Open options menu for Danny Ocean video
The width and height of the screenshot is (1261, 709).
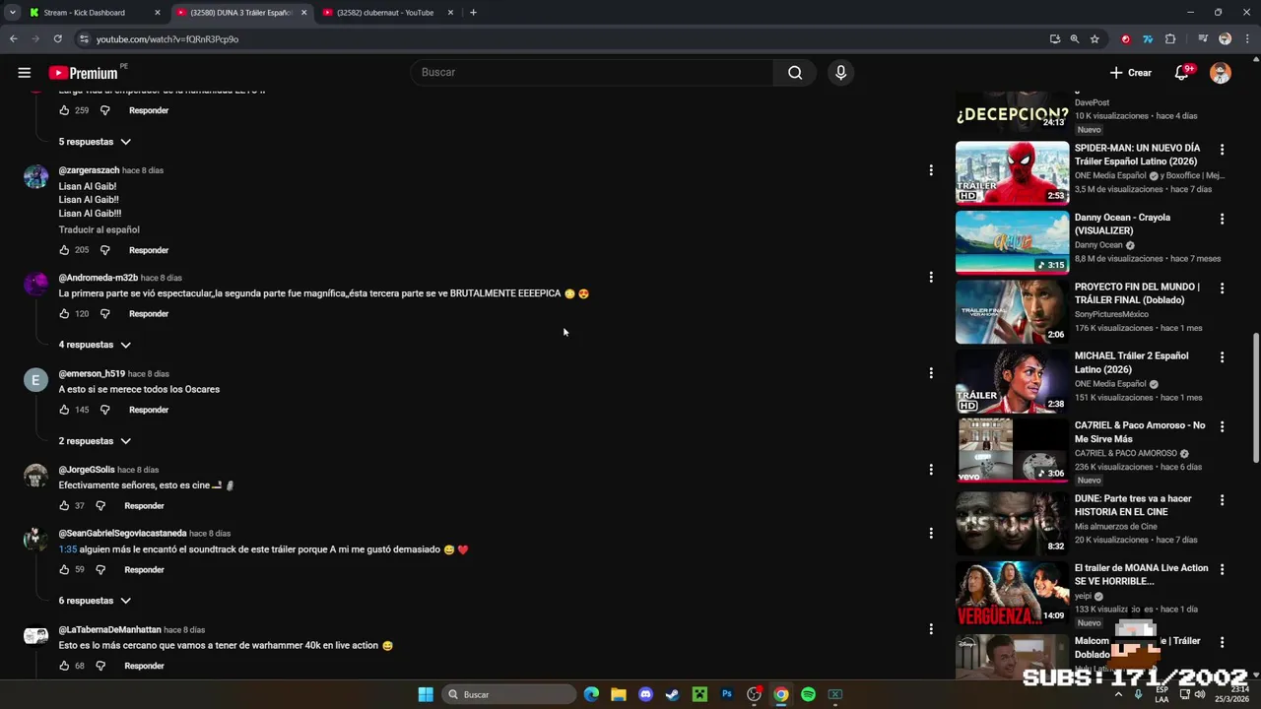[x=1222, y=219]
